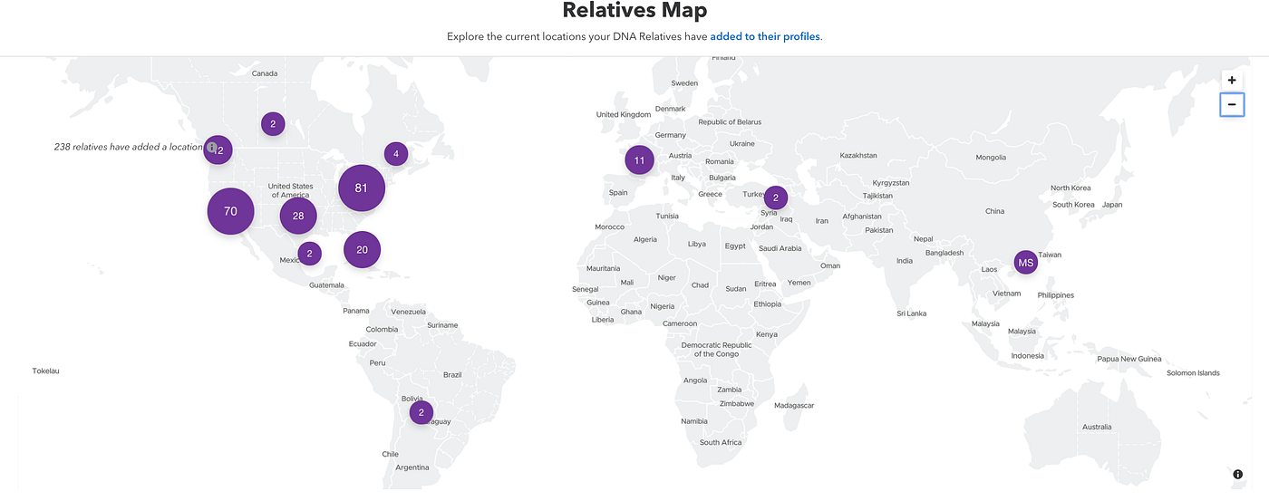Click '238 relatives have added a location' text
1269x501 pixels.
[x=128, y=147]
